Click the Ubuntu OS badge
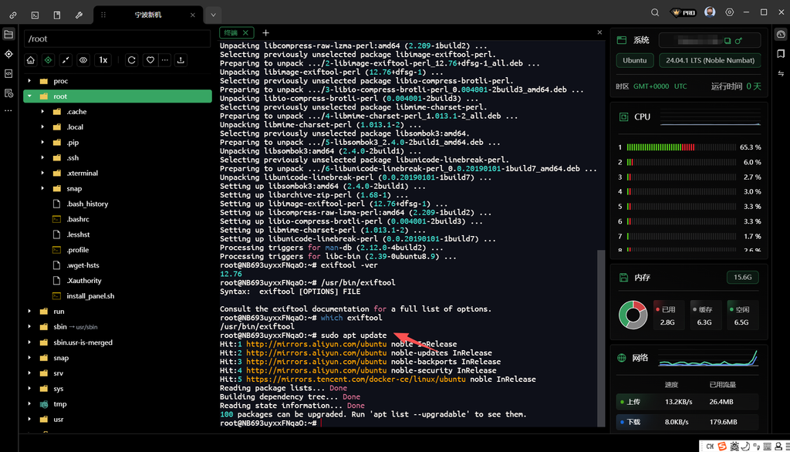Viewport: 790px width, 452px height. 634,60
